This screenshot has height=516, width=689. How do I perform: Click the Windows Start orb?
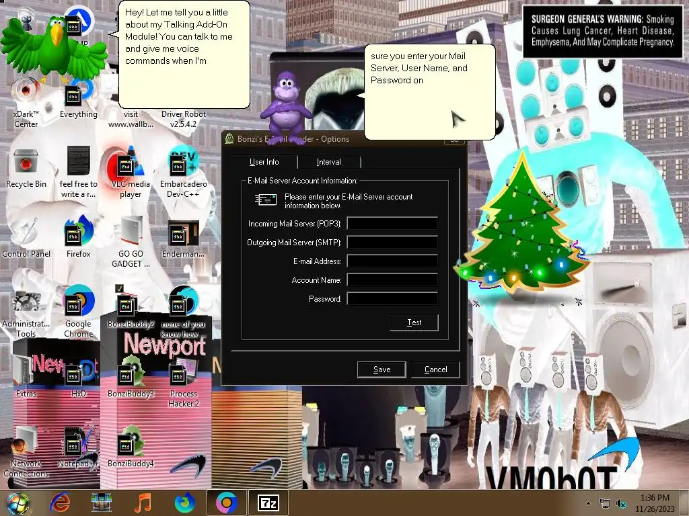coord(18,503)
